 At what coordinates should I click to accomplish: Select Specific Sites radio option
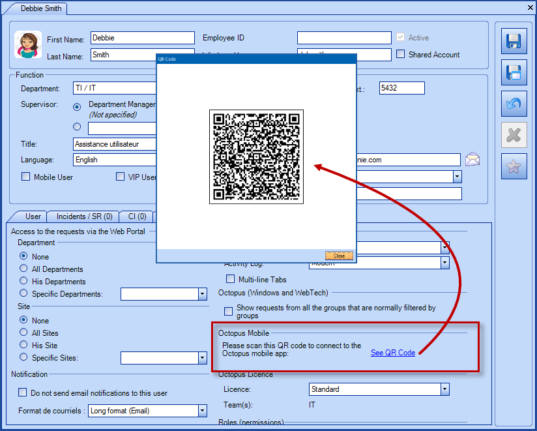23,357
